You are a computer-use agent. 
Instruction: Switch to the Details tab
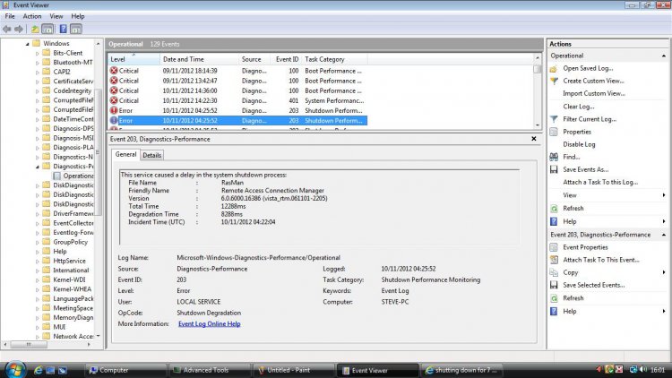151,155
